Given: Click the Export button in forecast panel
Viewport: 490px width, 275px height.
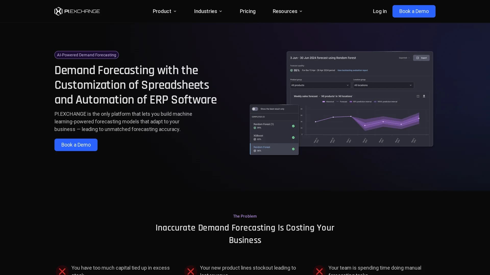Looking at the screenshot, I should click(421, 58).
